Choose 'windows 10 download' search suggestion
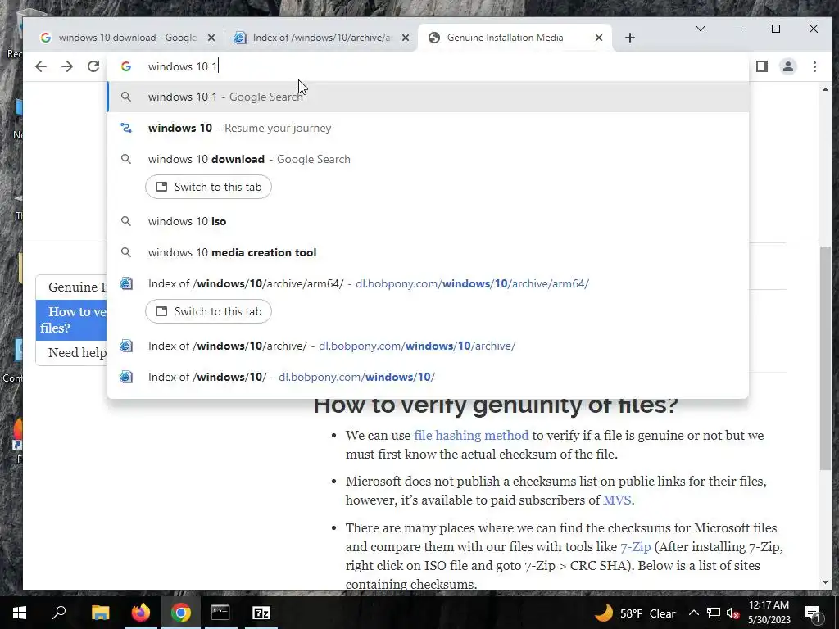The image size is (839, 629). [x=428, y=159]
